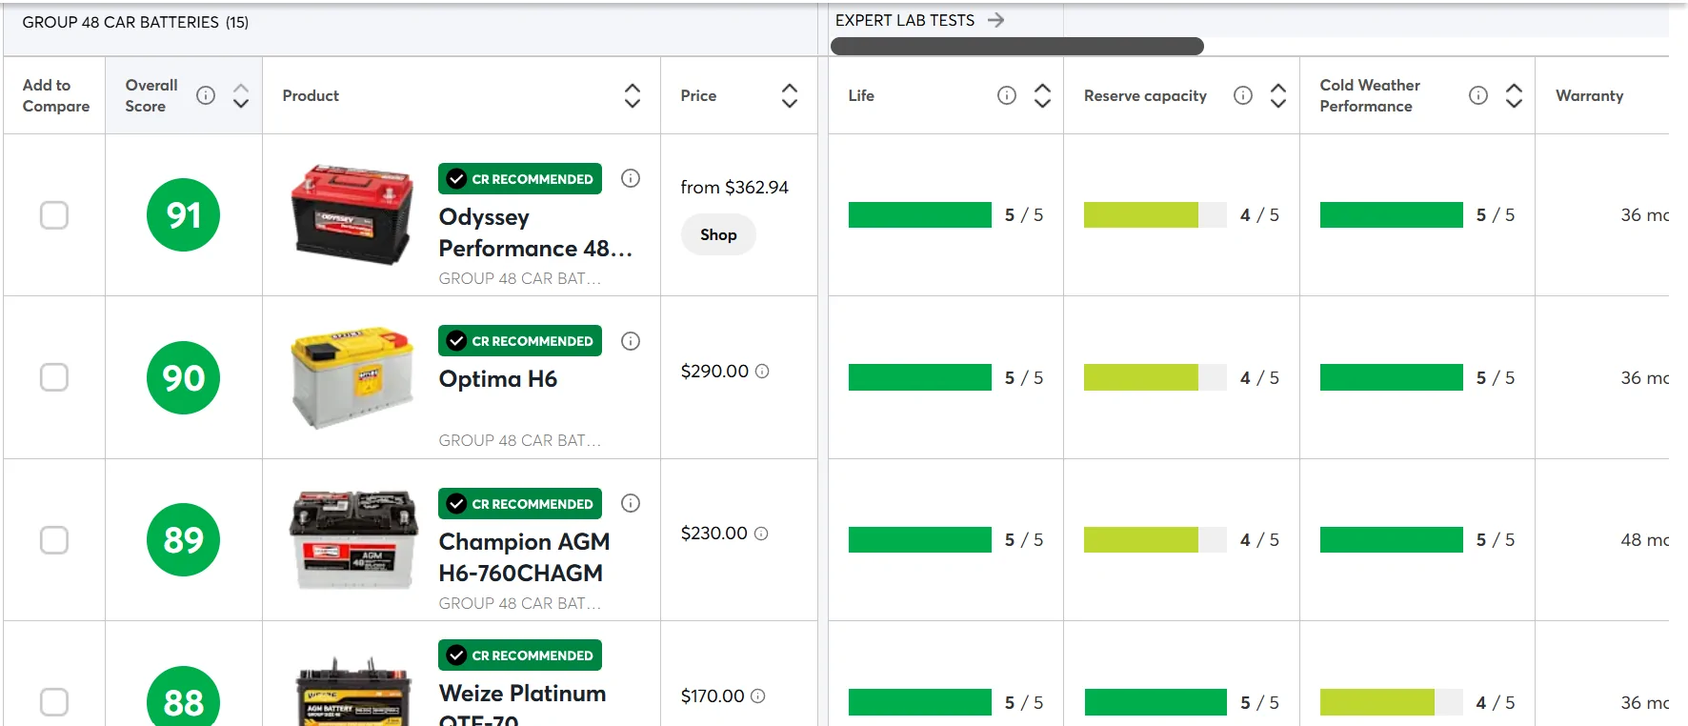The height and width of the screenshot is (726, 1688).
Task: Click the Weize Life rating bar
Action: tap(920, 702)
